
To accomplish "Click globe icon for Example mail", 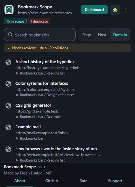I will pyautogui.click(x=8, y=127).
